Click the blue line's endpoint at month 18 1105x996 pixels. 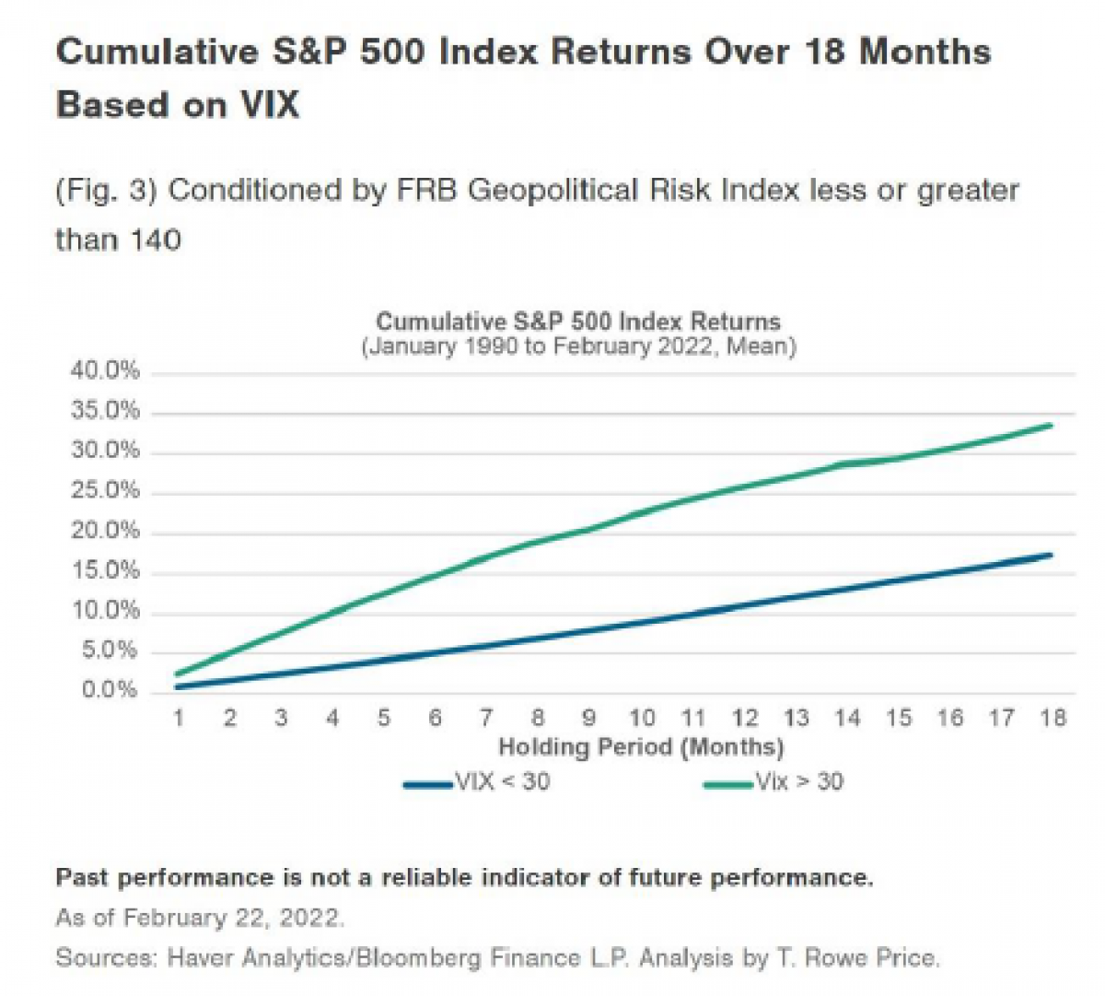pos(1051,555)
